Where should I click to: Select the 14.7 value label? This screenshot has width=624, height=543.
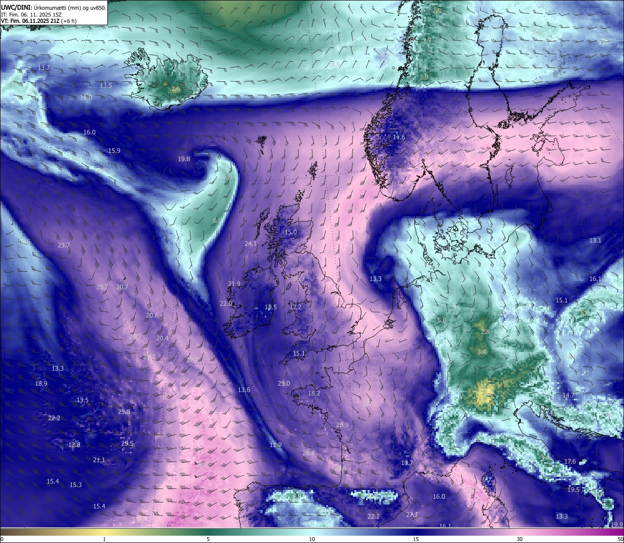(568, 395)
